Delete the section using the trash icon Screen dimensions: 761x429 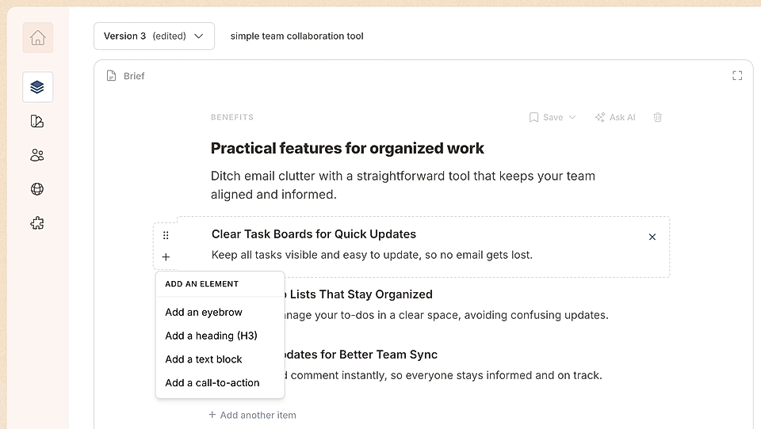tap(658, 117)
